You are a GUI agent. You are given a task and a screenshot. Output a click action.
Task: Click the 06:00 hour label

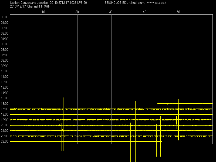[5, 50]
